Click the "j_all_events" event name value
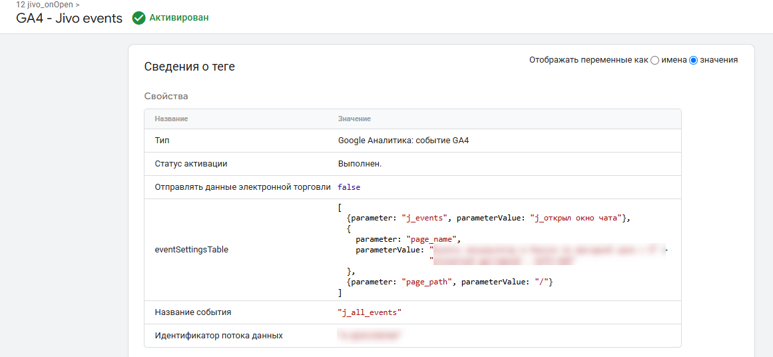Viewport: 773px width, 357px height. pyautogui.click(x=370, y=312)
